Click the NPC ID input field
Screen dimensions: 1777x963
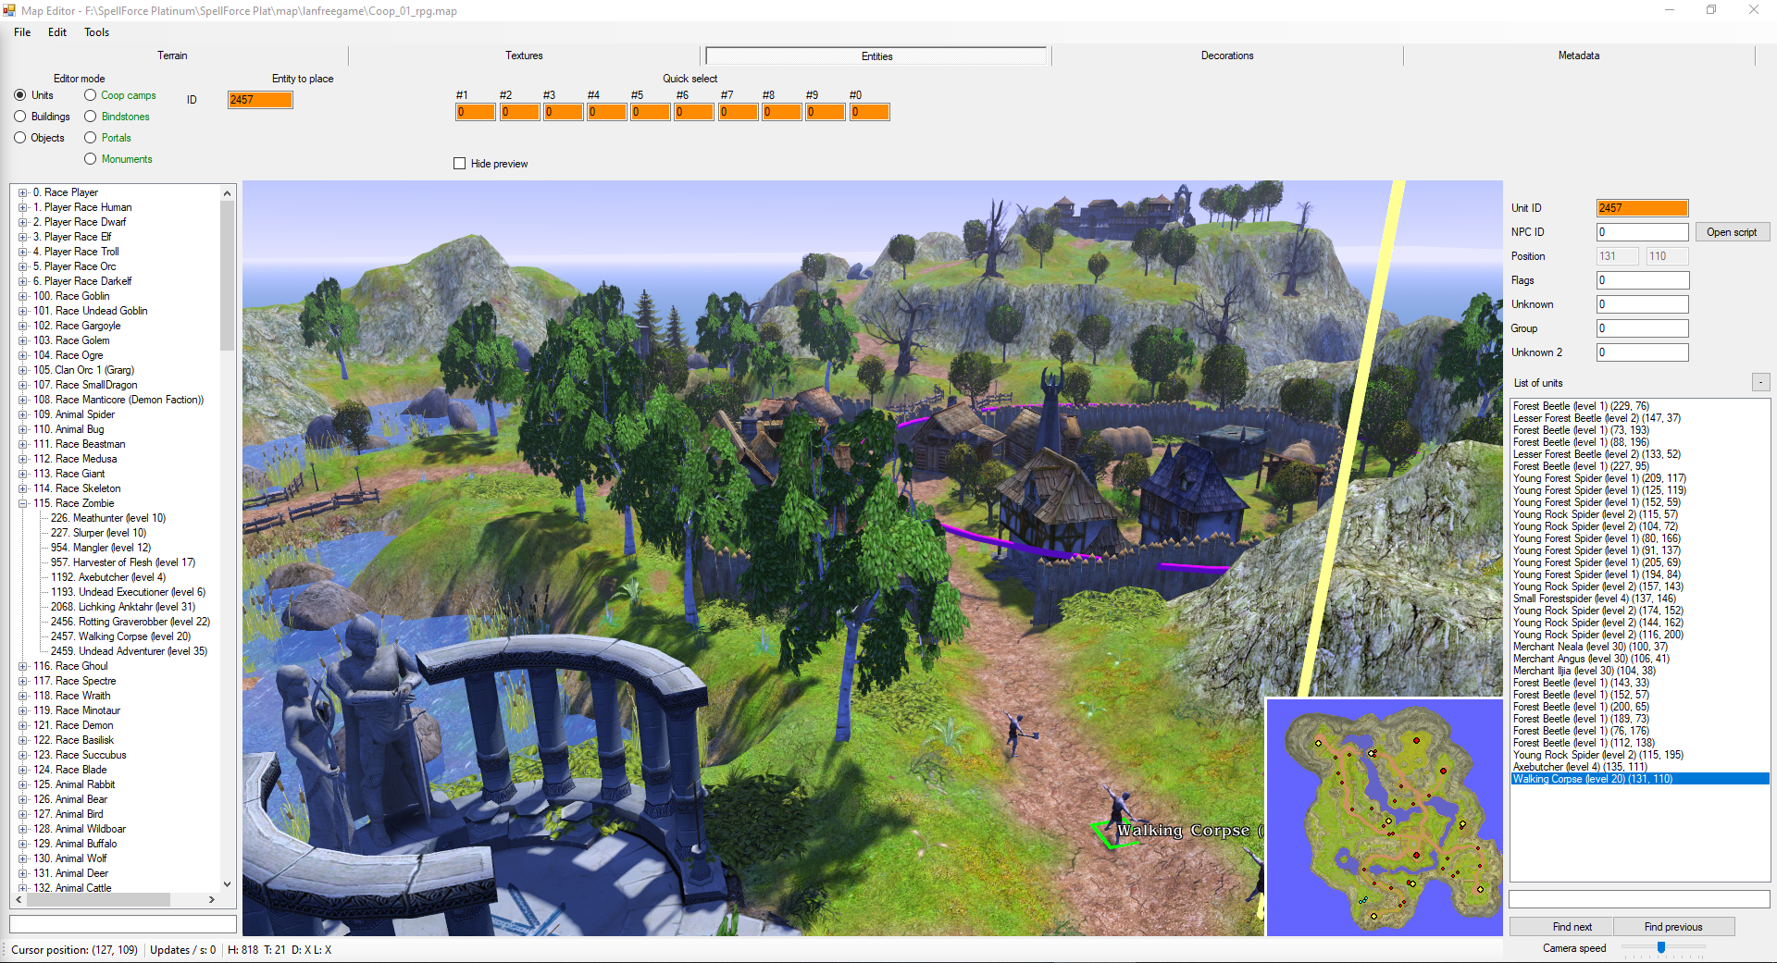1642,232
